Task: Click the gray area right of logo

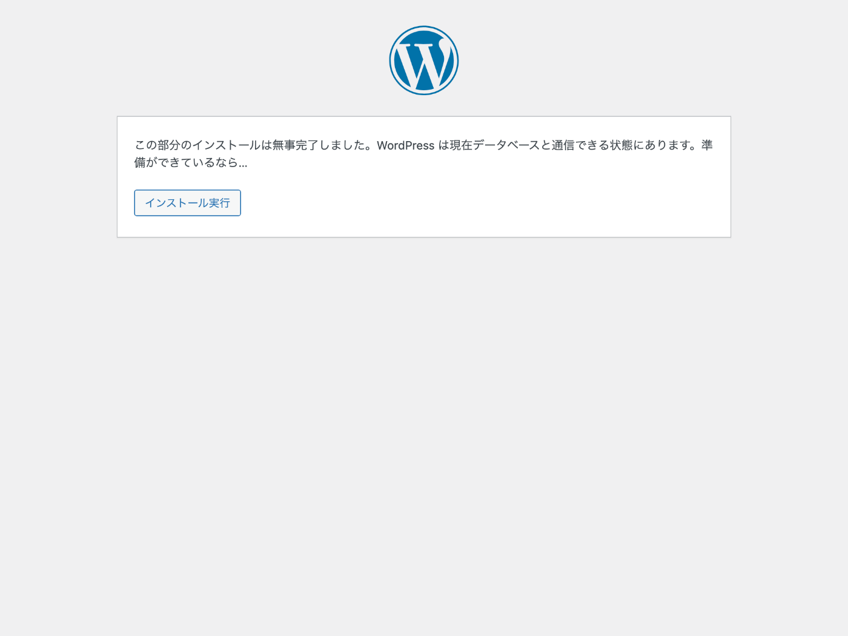Action: click(x=654, y=61)
